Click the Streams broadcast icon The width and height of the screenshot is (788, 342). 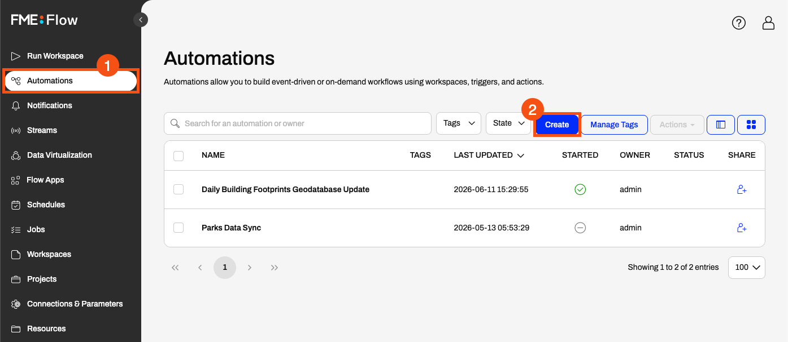pyautogui.click(x=16, y=130)
